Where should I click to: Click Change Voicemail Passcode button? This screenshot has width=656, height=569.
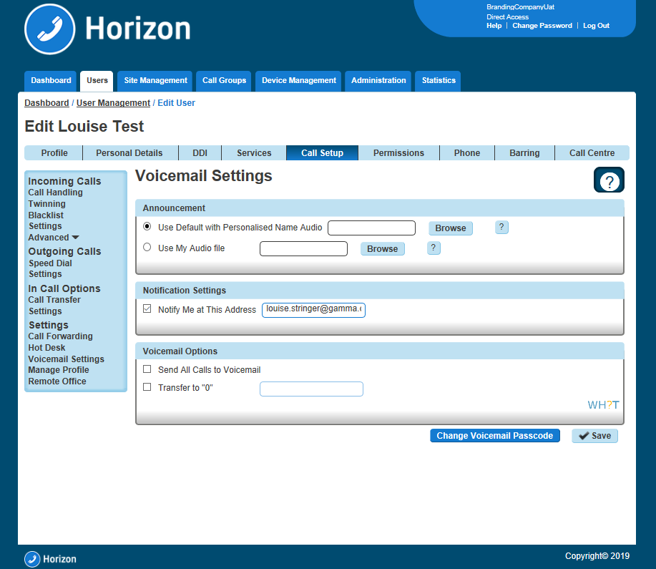[x=495, y=436]
